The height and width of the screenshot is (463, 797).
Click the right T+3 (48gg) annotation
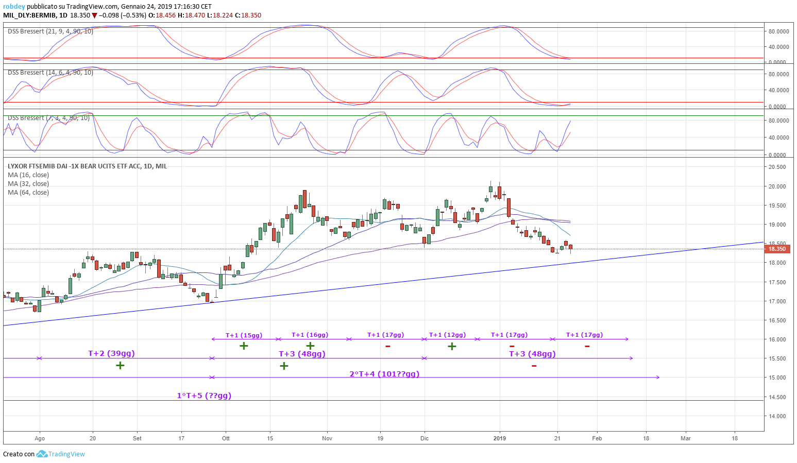[532, 354]
